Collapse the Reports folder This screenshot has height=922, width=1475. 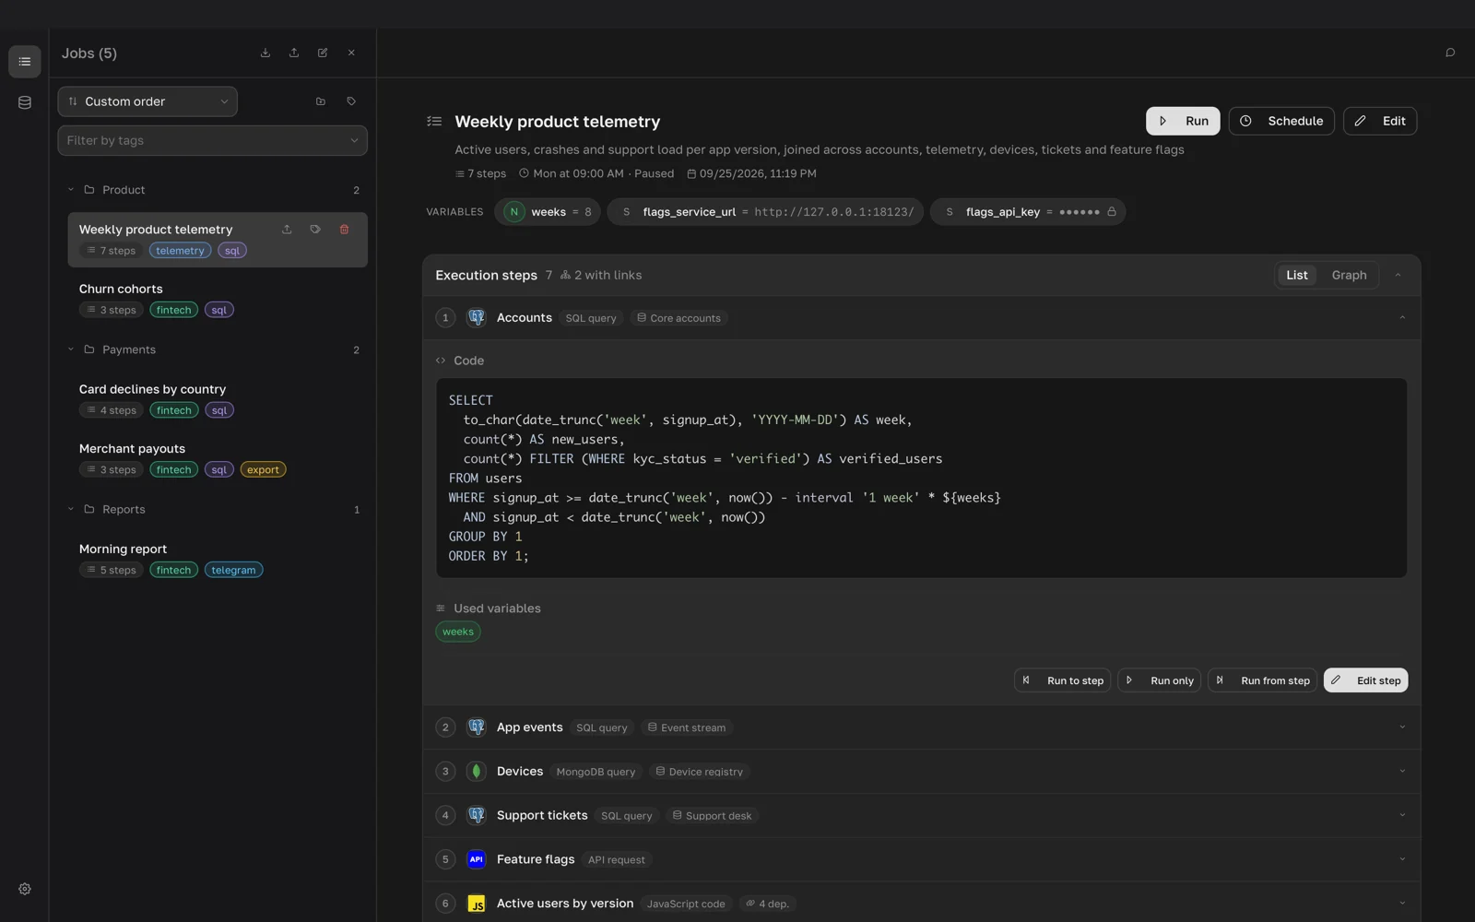(x=71, y=510)
